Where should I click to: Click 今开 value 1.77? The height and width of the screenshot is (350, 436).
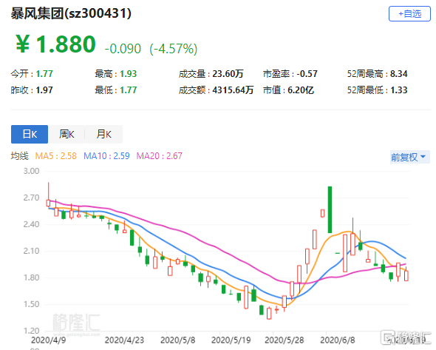(x=44, y=74)
